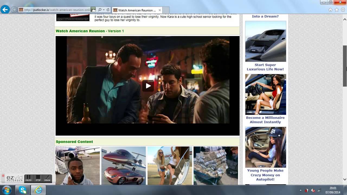Image resolution: width=347 pixels, height=195 pixels.
Task: Stop the ezvid recording
Action: click(x=38, y=178)
